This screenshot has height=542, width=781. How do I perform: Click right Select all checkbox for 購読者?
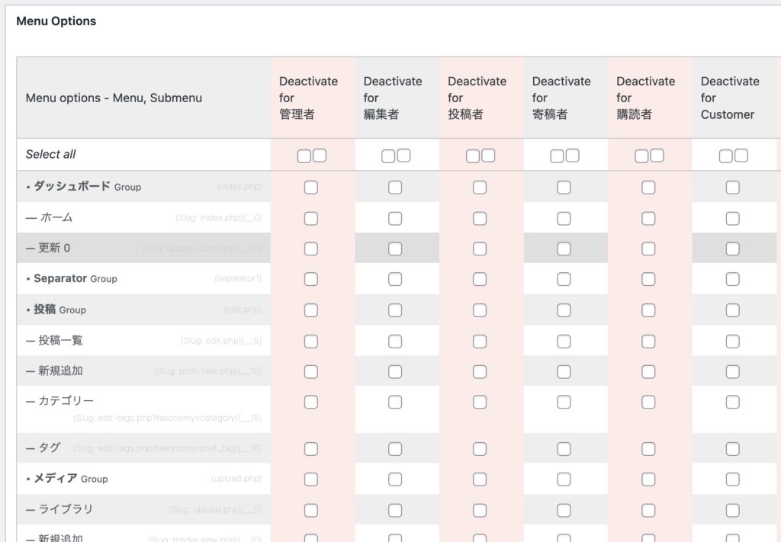pos(657,156)
